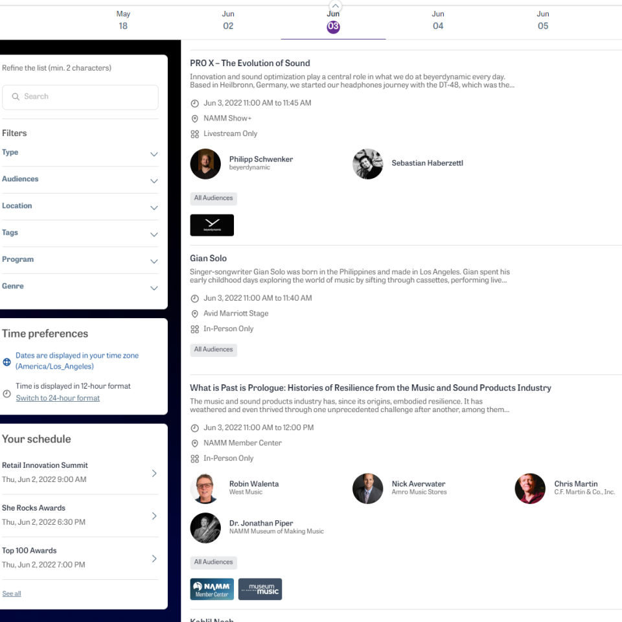Click speaker name Nick Averwater

pos(419,484)
